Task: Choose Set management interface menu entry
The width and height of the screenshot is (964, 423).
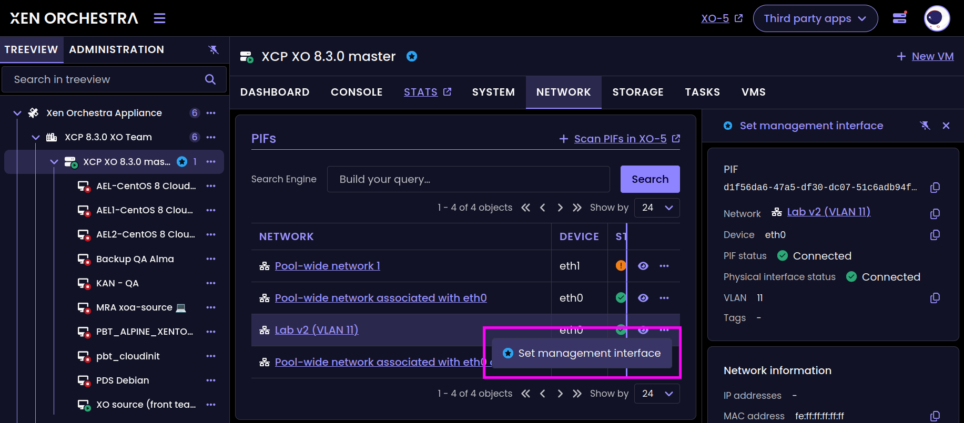Action: pos(582,353)
